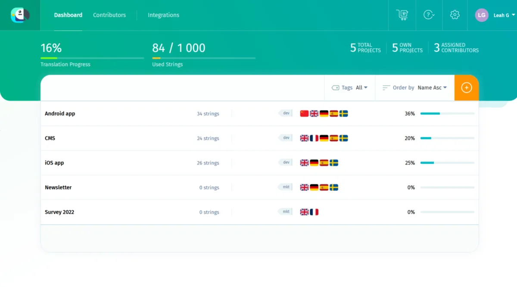Click the Order by sort icon
Screen dimensions: 517x287
pyautogui.click(x=386, y=87)
